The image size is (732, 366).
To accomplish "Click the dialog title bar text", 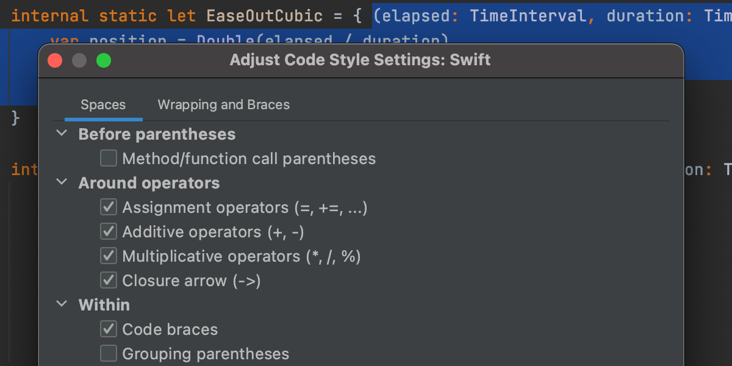I will tap(360, 60).
